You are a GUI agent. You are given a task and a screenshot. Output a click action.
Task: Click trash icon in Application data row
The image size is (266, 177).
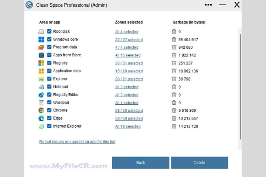pyautogui.click(x=174, y=71)
